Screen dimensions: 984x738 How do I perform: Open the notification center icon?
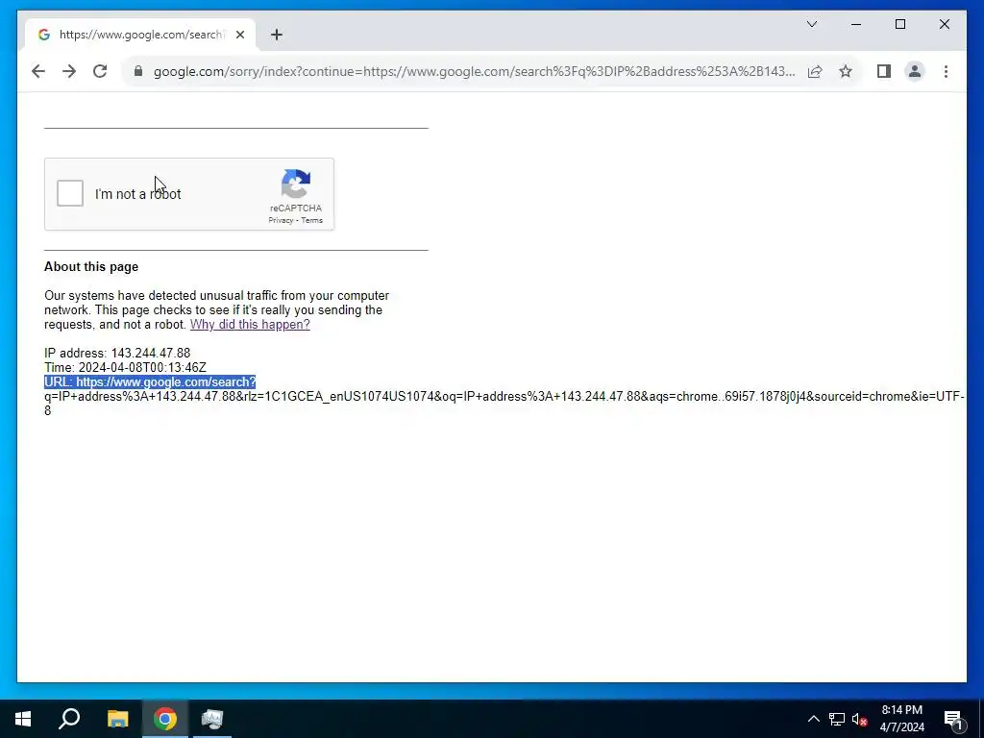(953, 719)
